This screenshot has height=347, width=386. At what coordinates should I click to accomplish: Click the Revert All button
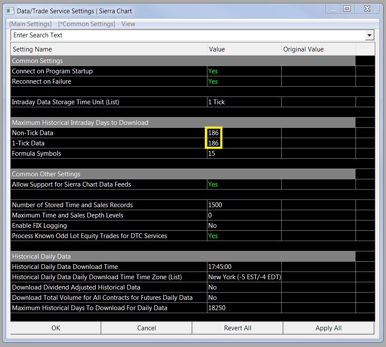pos(237,328)
